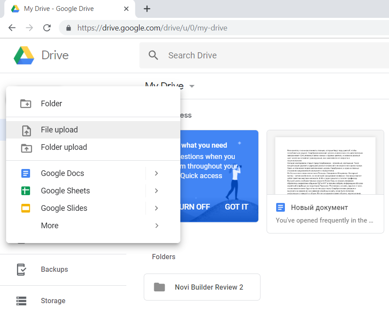Click the yellow Google Slides icon
This screenshot has width=389, height=311.
point(26,208)
